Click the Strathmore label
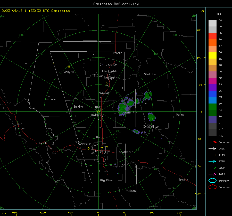The image size is (232, 216). [125, 152]
